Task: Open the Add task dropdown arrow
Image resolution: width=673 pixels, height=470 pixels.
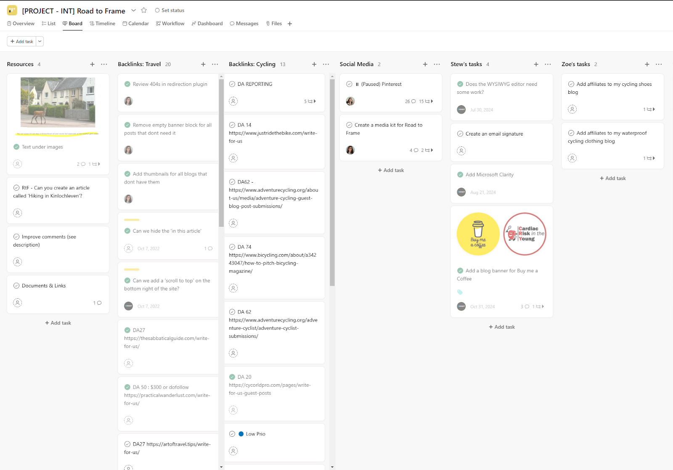Action: click(40, 42)
